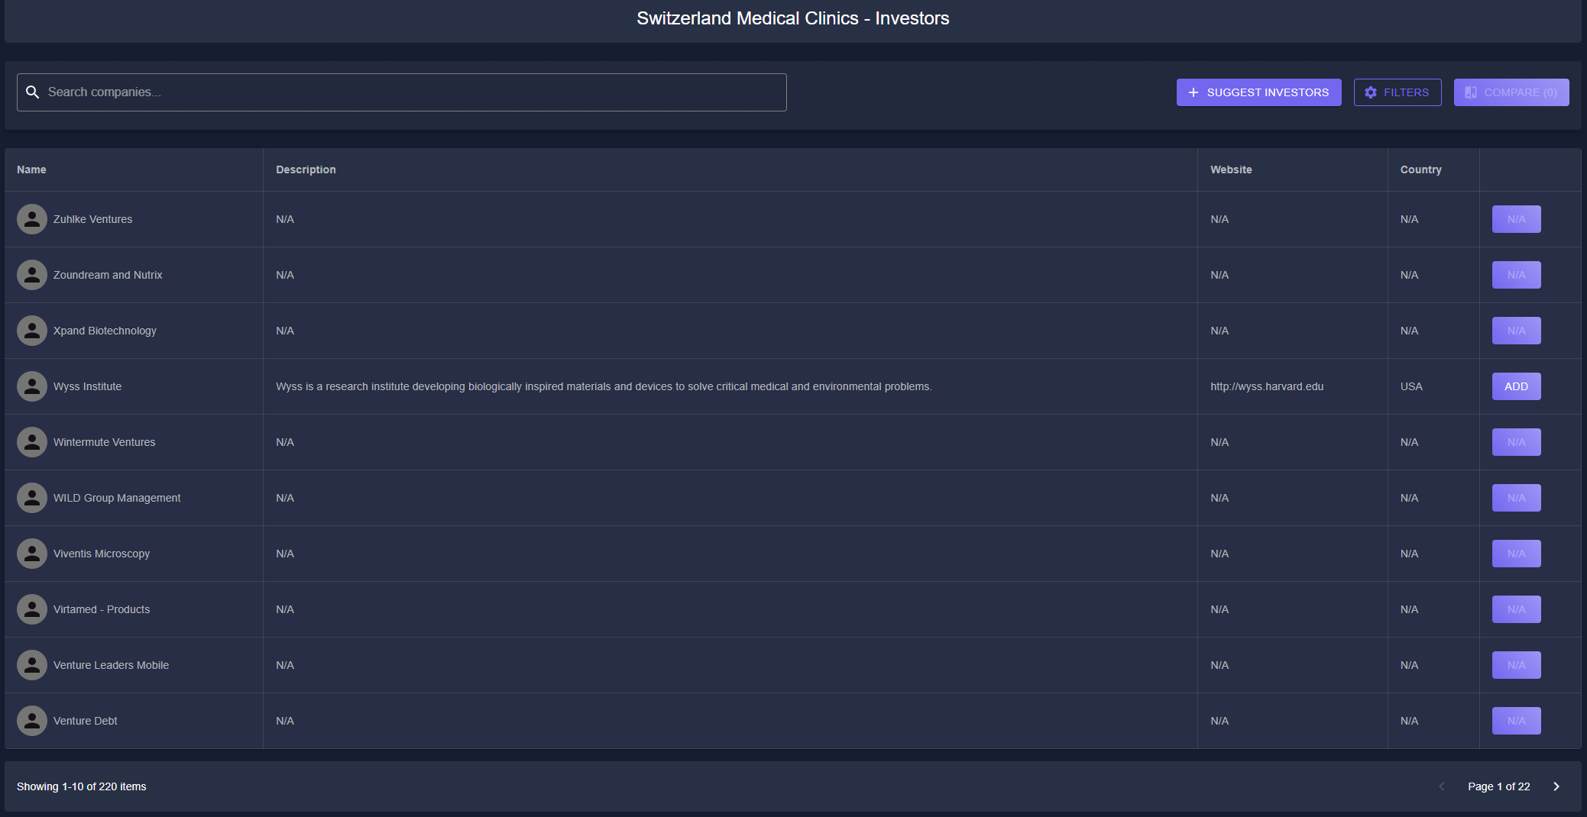This screenshot has width=1587, height=817.
Task: Click the search magnifier icon
Action: (32, 92)
